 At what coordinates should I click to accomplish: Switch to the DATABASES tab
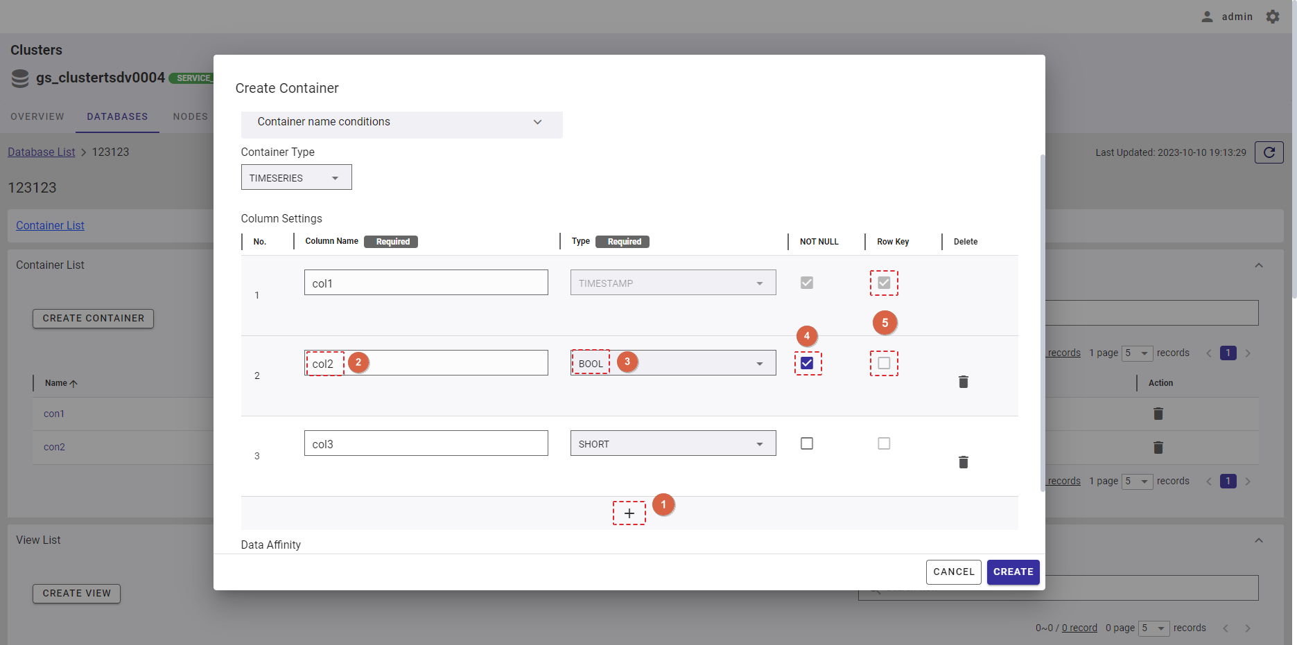117,116
